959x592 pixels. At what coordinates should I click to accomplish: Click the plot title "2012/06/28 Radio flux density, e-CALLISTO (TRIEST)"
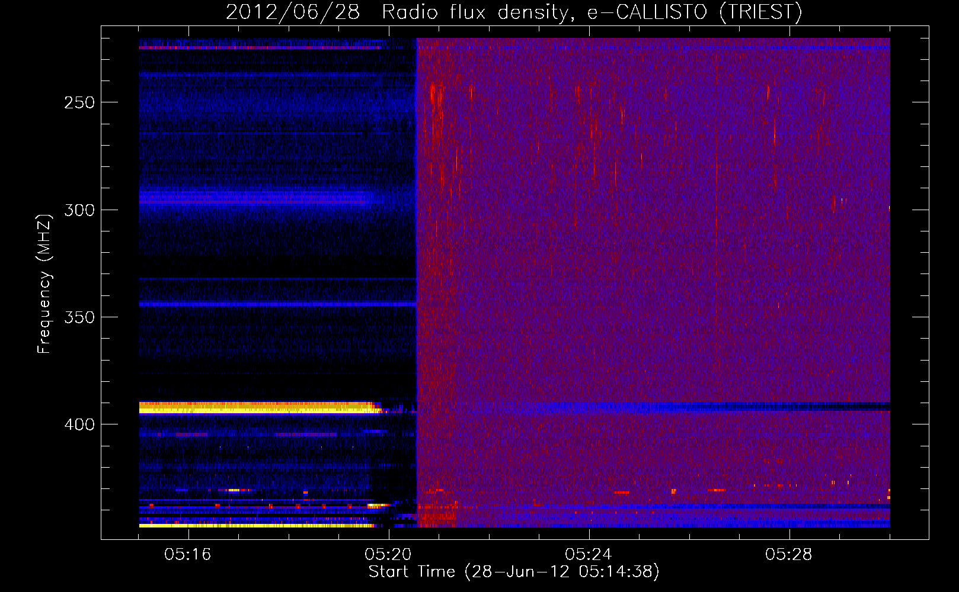pos(514,12)
